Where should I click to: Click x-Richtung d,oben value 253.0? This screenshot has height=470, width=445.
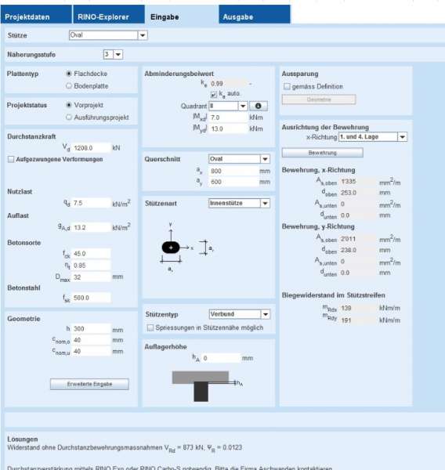pos(357,193)
